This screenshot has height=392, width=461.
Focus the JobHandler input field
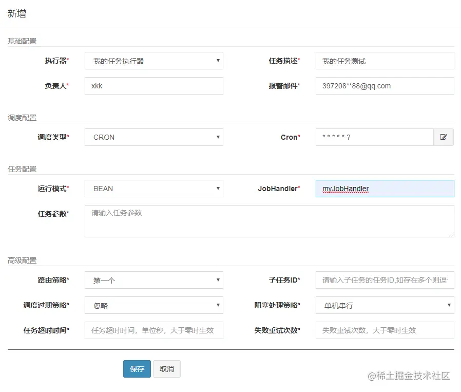[x=385, y=189]
